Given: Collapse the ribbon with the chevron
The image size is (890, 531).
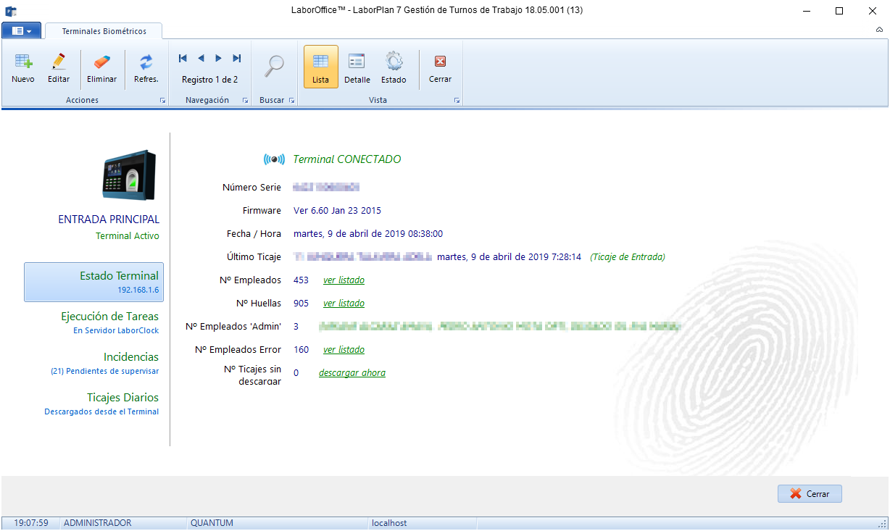Looking at the screenshot, I should pos(879,30).
